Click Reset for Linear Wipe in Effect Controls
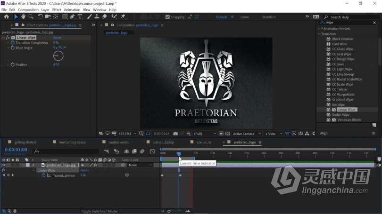The height and width of the screenshot is (214, 382). click(x=57, y=38)
